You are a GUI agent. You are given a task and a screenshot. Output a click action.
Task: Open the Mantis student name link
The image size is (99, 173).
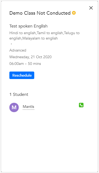tap(28, 107)
